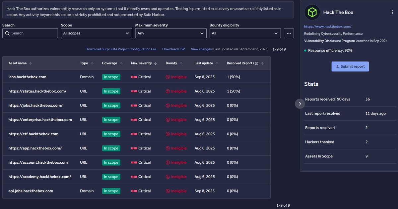Click the Domain type cell for labs.hackthebox.com
398x209 pixels.
(87, 77)
